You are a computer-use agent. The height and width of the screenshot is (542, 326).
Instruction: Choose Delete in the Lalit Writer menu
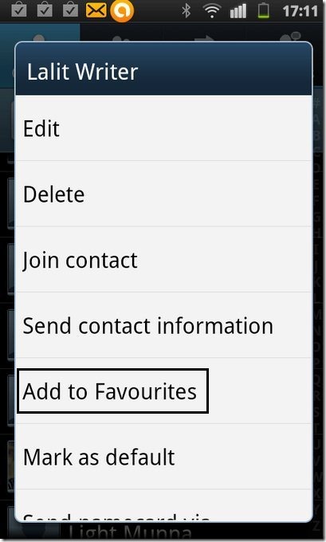pyautogui.click(x=163, y=194)
